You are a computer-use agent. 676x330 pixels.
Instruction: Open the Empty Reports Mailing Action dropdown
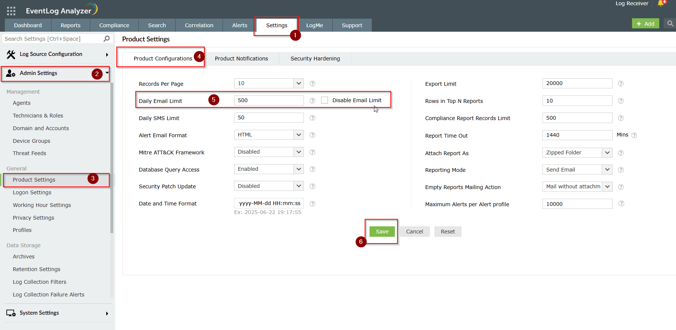pyautogui.click(x=577, y=186)
